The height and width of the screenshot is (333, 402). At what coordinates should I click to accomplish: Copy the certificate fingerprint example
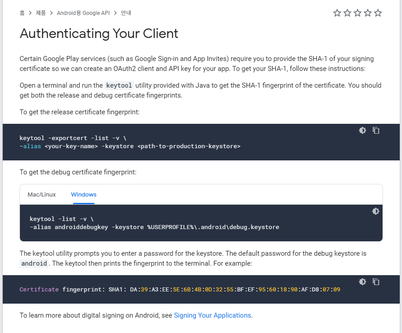[x=376, y=281]
